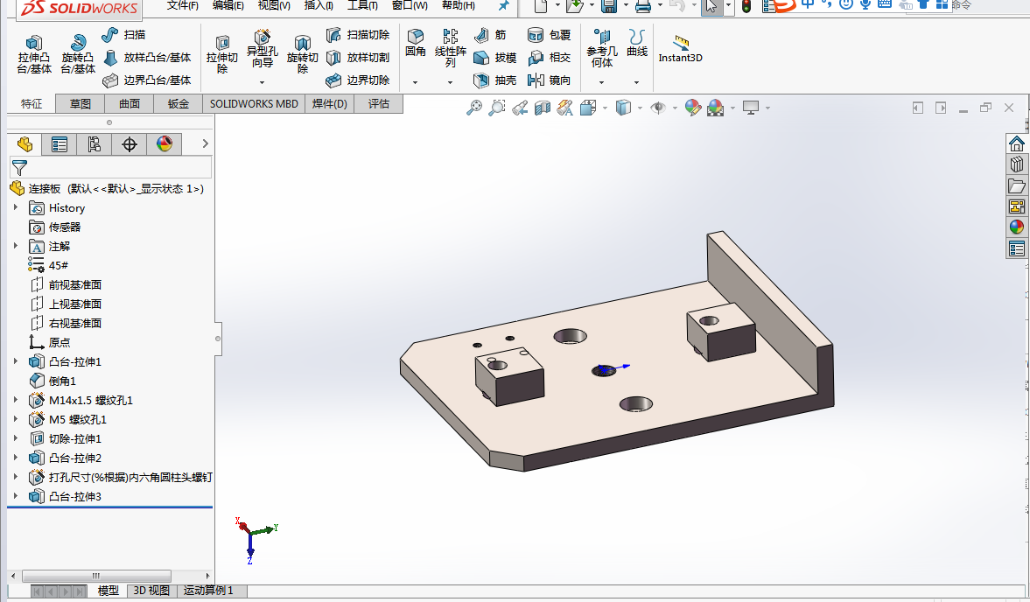
Task: Select the Rib tool (筋)
Action: coord(490,35)
